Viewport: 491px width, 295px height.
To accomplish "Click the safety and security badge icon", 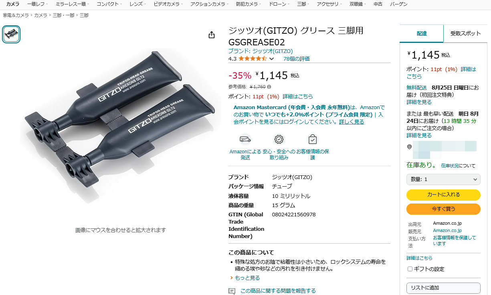I will tap(279, 139).
